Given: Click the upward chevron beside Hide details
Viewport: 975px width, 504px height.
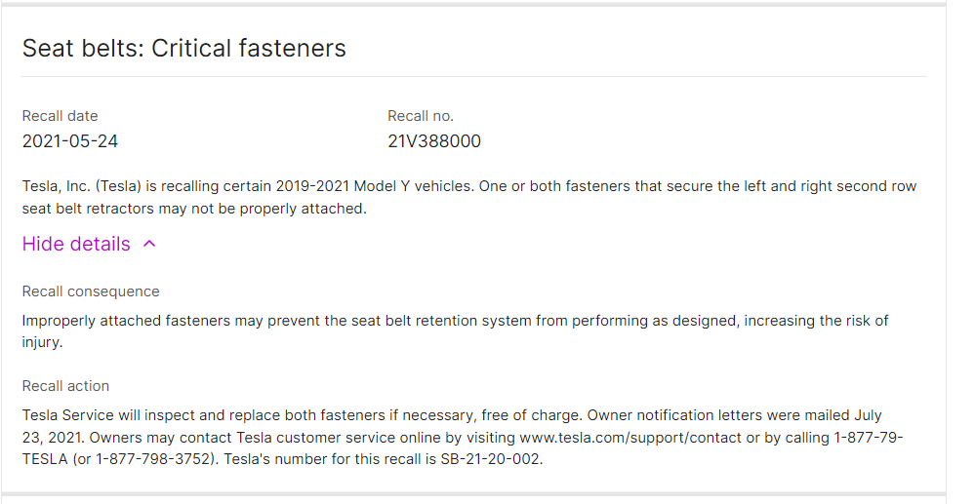Looking at the screenshot, I should [149, 245].
